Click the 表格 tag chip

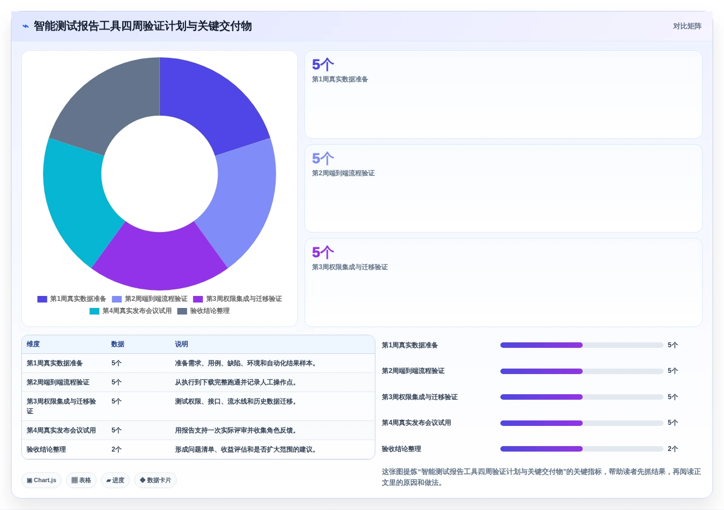[x=81, y=481]
